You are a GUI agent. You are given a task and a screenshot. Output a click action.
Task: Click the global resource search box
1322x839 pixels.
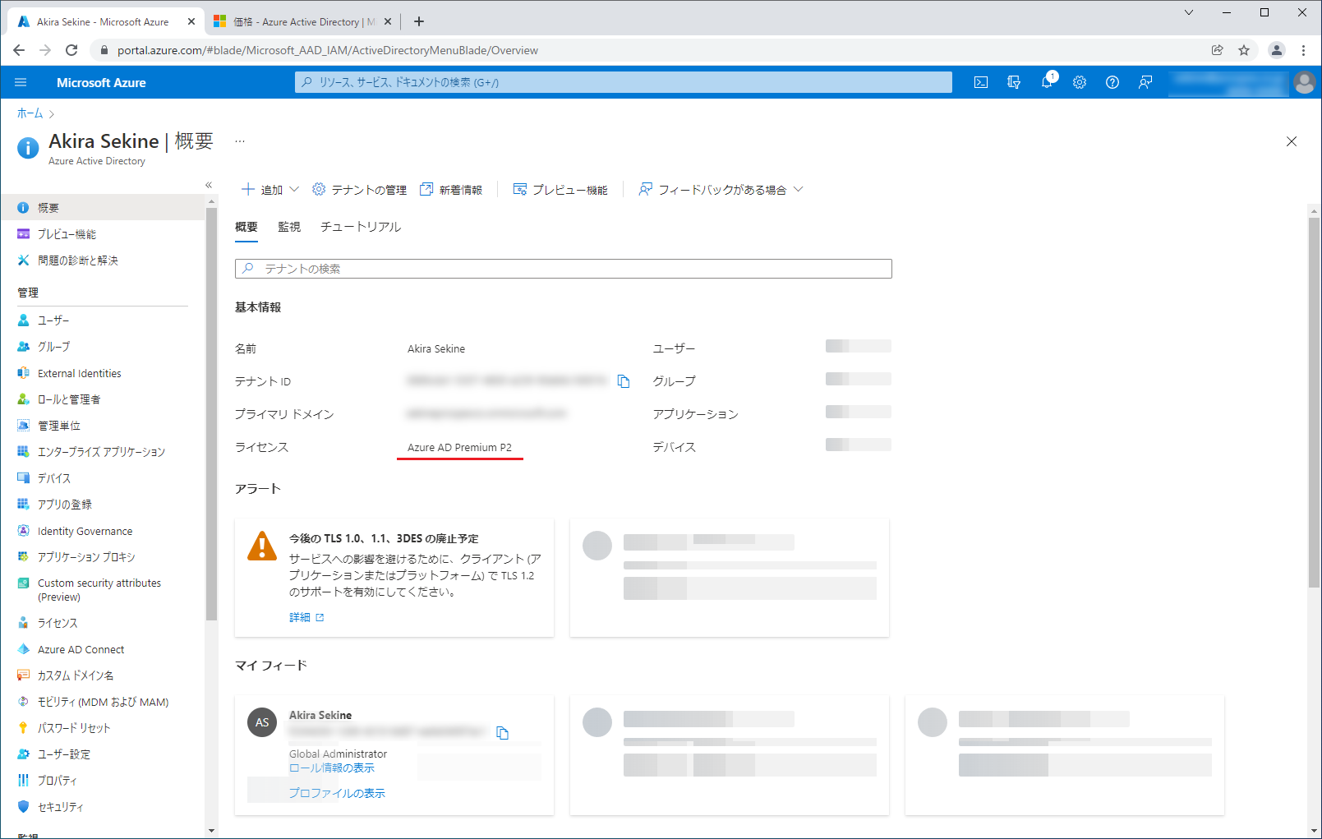tap(624, 82)
